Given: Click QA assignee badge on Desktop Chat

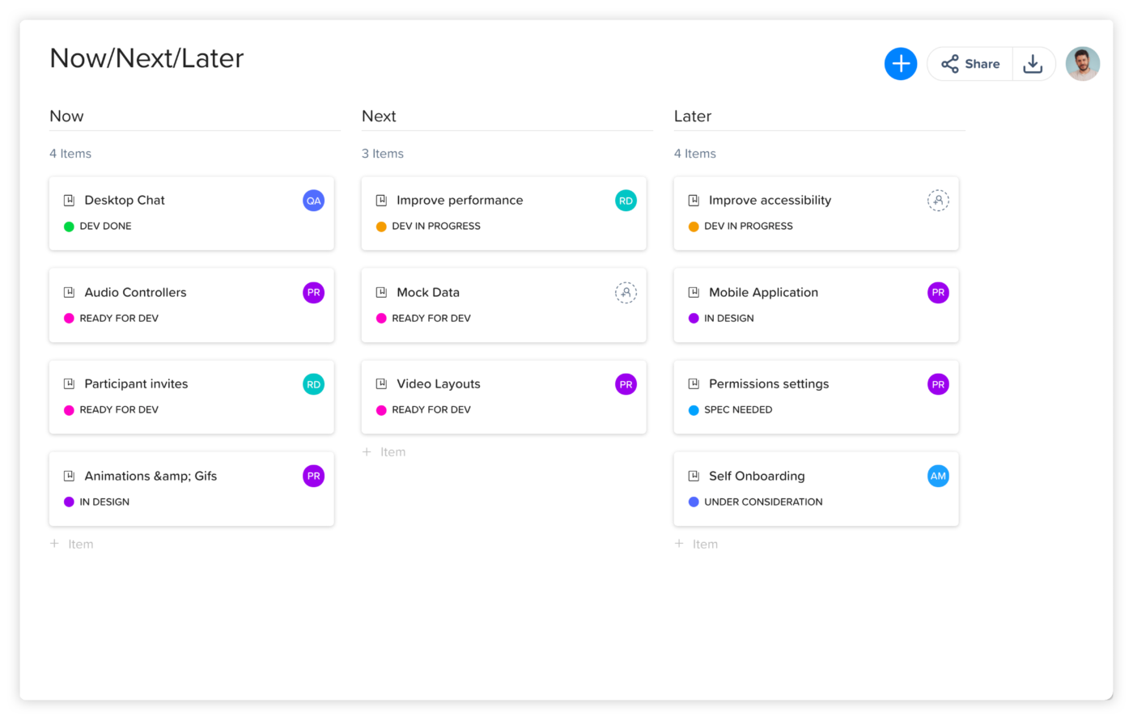Looking at the screenshot, I should click(313, 201).
